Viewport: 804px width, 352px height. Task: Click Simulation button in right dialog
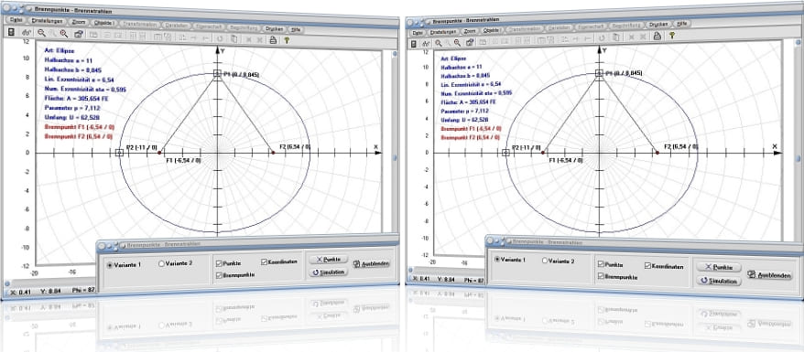[718, 281]
